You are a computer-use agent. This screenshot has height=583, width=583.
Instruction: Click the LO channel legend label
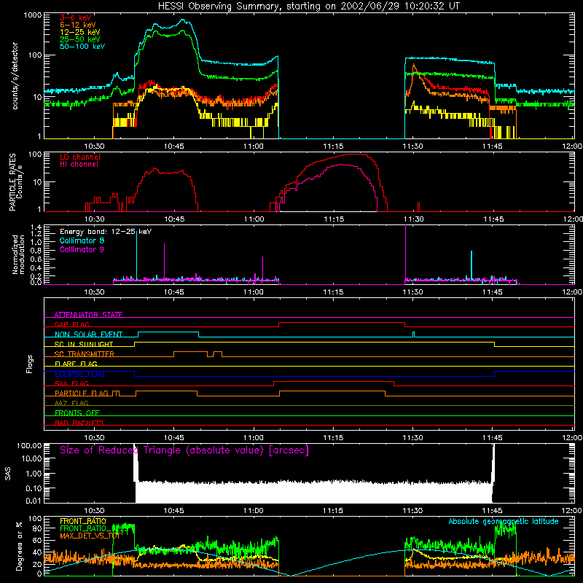click(80, 157)
